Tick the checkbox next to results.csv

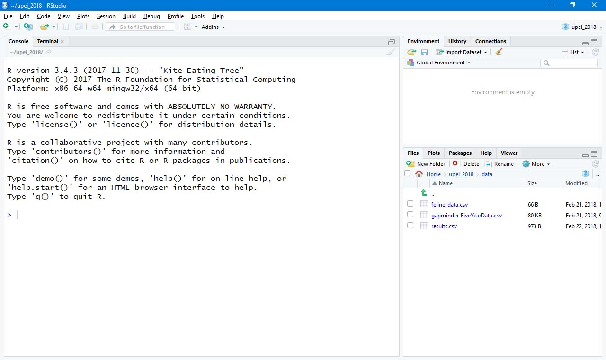click(410, 226)
